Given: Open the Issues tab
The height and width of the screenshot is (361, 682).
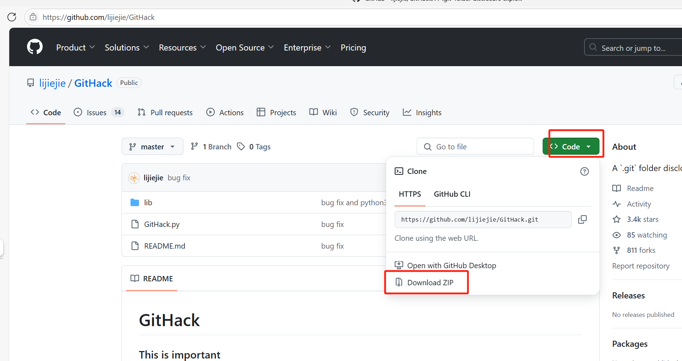Looking at the screenshot, I should click(x=98, y=112).
